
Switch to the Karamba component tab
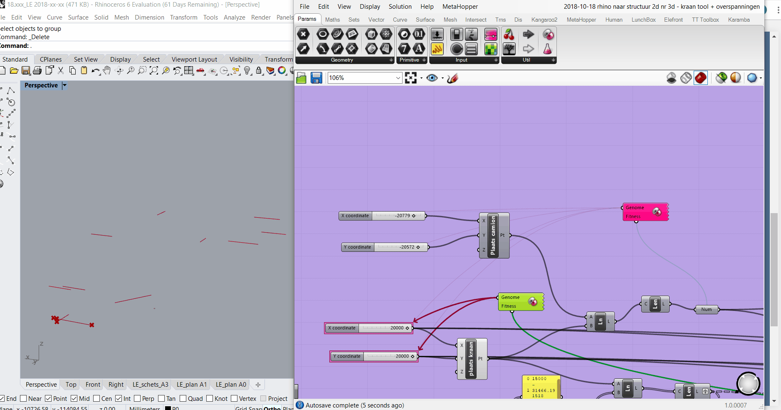click(739, 20)
